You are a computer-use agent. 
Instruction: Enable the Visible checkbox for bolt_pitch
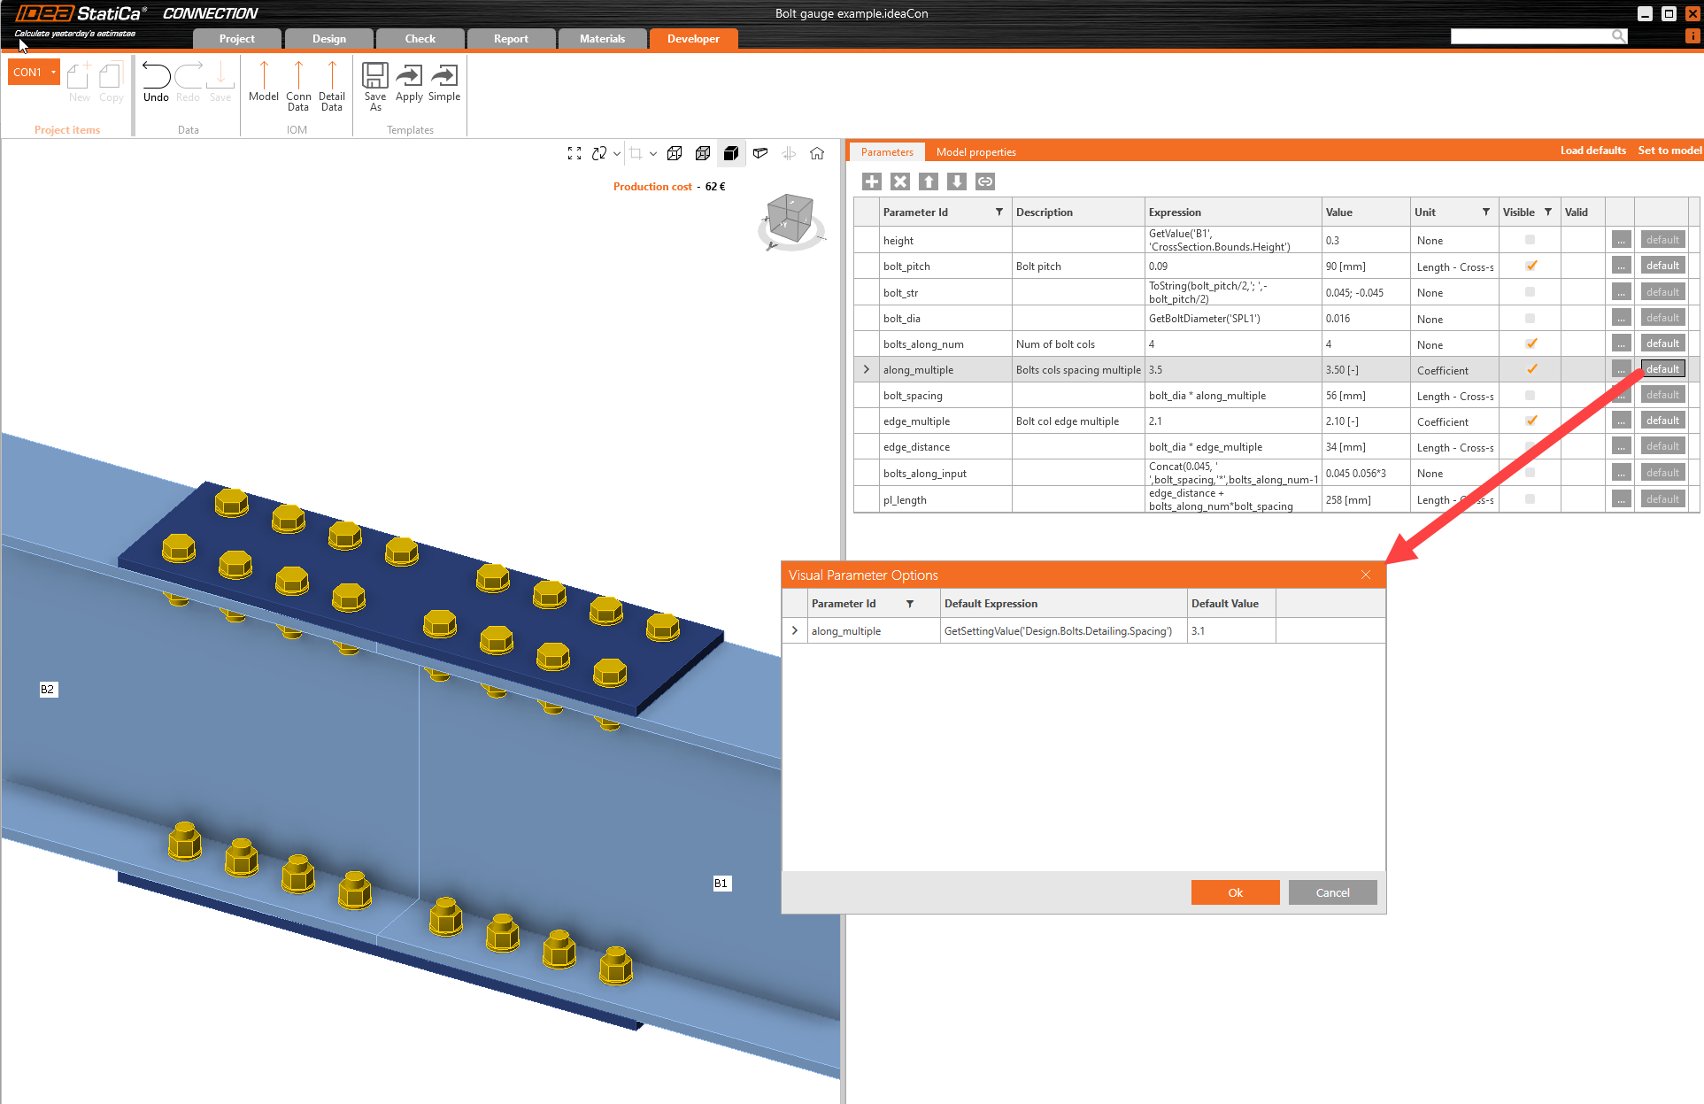point(1531,266)
